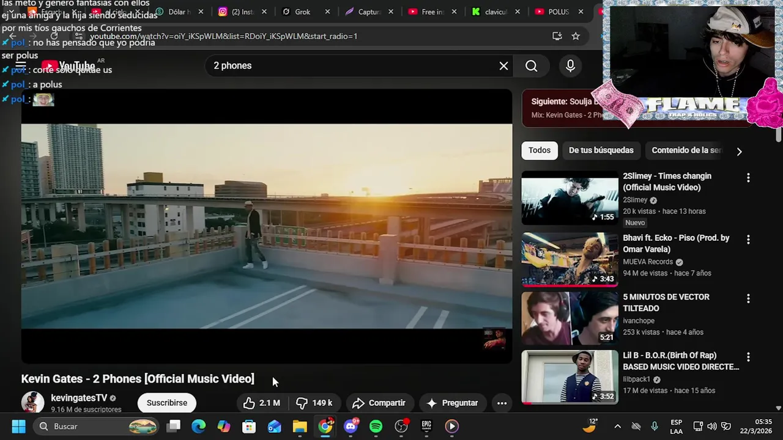Image resolution: width=783 pixels, height=440 pixels.
Task: Open Task View on the taskbar
Action: coord(174,426)
